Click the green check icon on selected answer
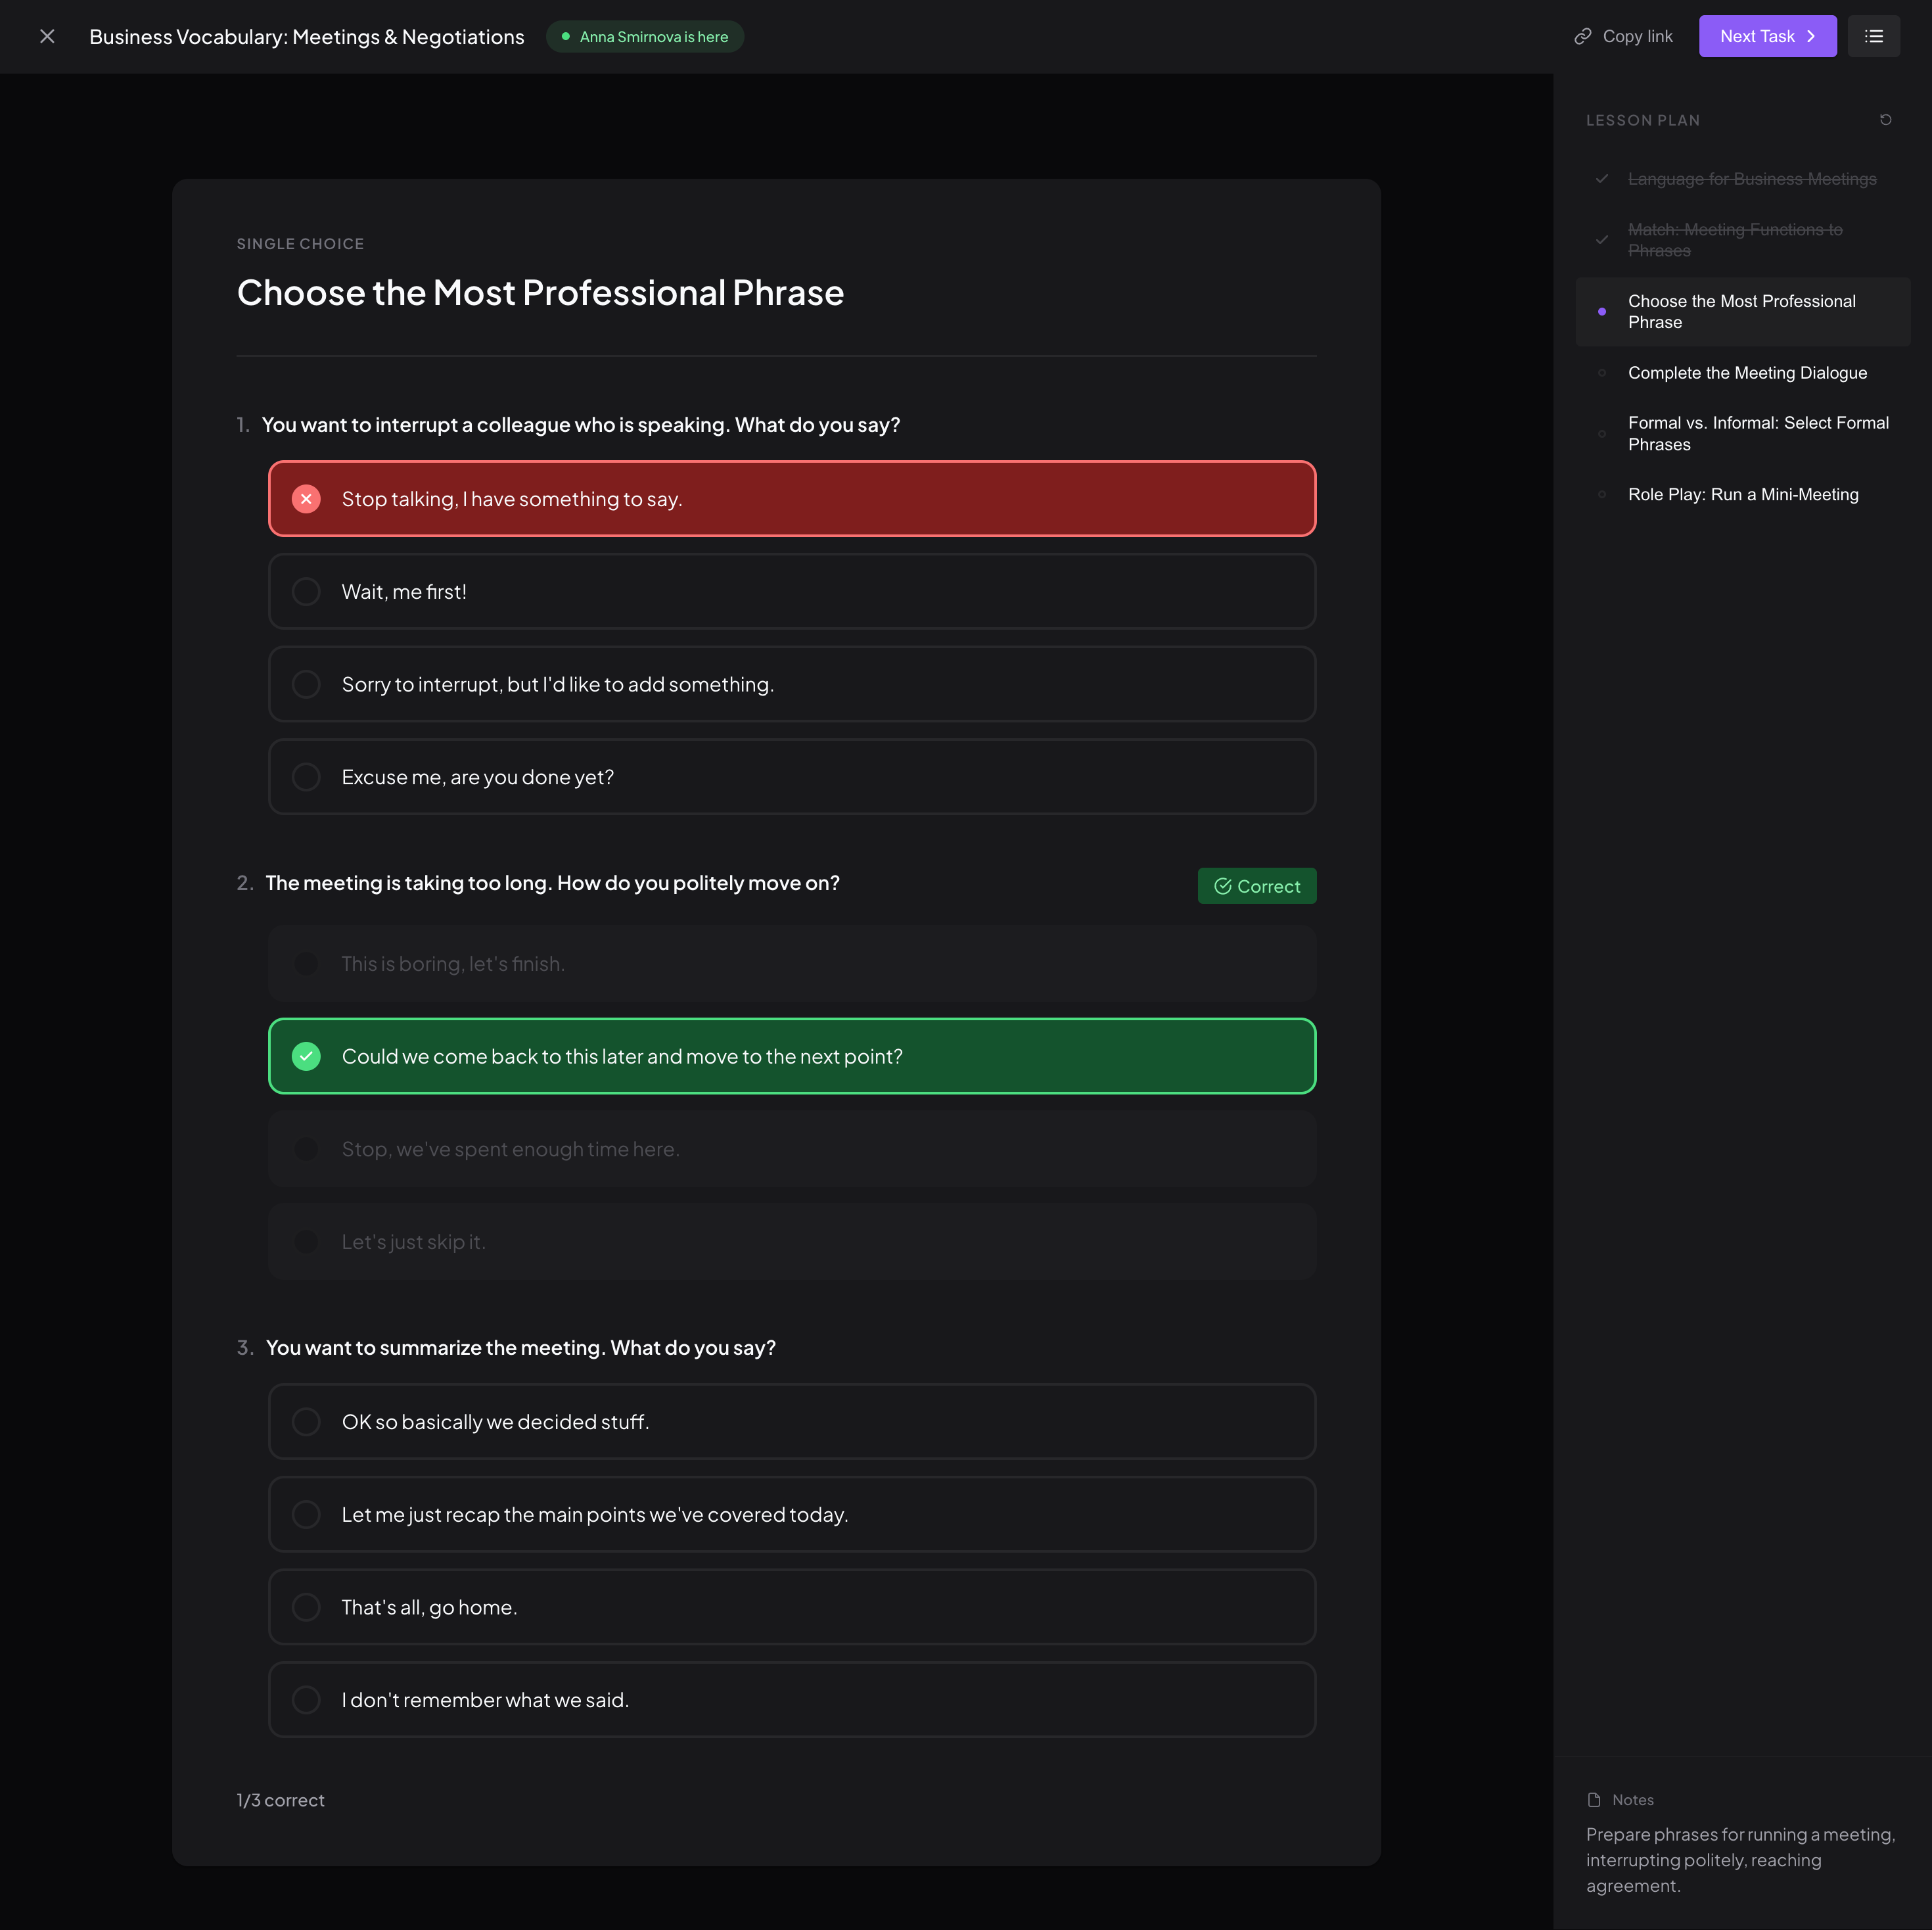Viewport: 1932px width, 1930px height. [x=306, y=1056]
